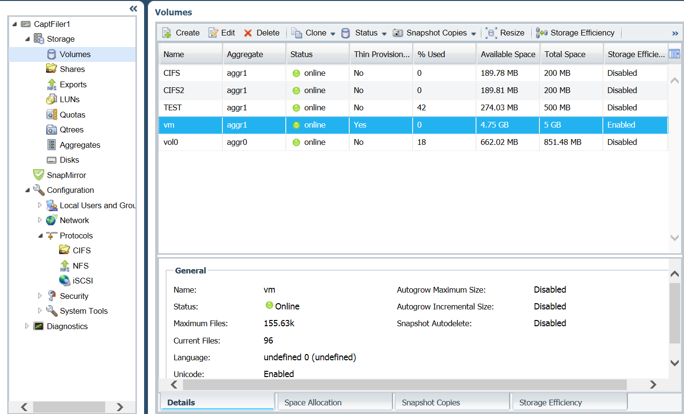Select the TEST volume row

(x=413, y=107)
